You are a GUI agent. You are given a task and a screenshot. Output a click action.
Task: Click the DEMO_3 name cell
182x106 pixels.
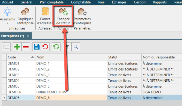(x=71, y=75)
